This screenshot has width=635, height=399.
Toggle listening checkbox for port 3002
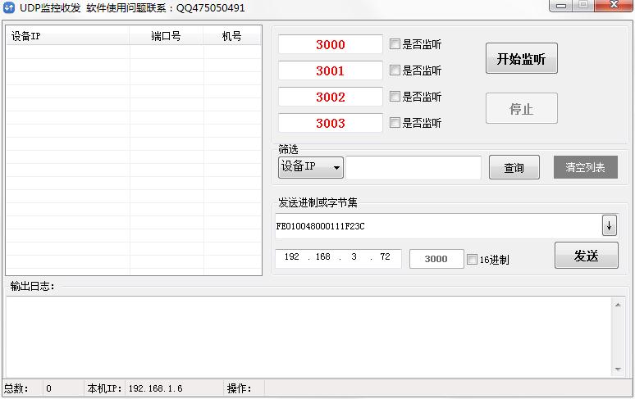coord(395,97)
